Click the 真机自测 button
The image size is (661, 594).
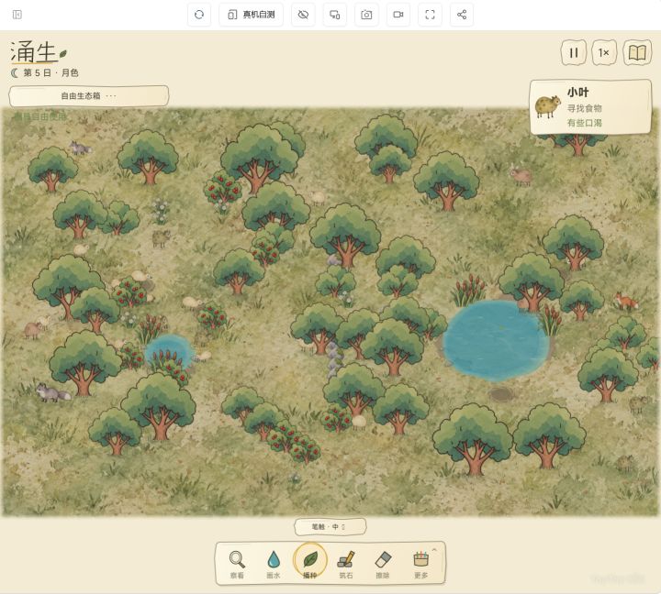[252, 15]
